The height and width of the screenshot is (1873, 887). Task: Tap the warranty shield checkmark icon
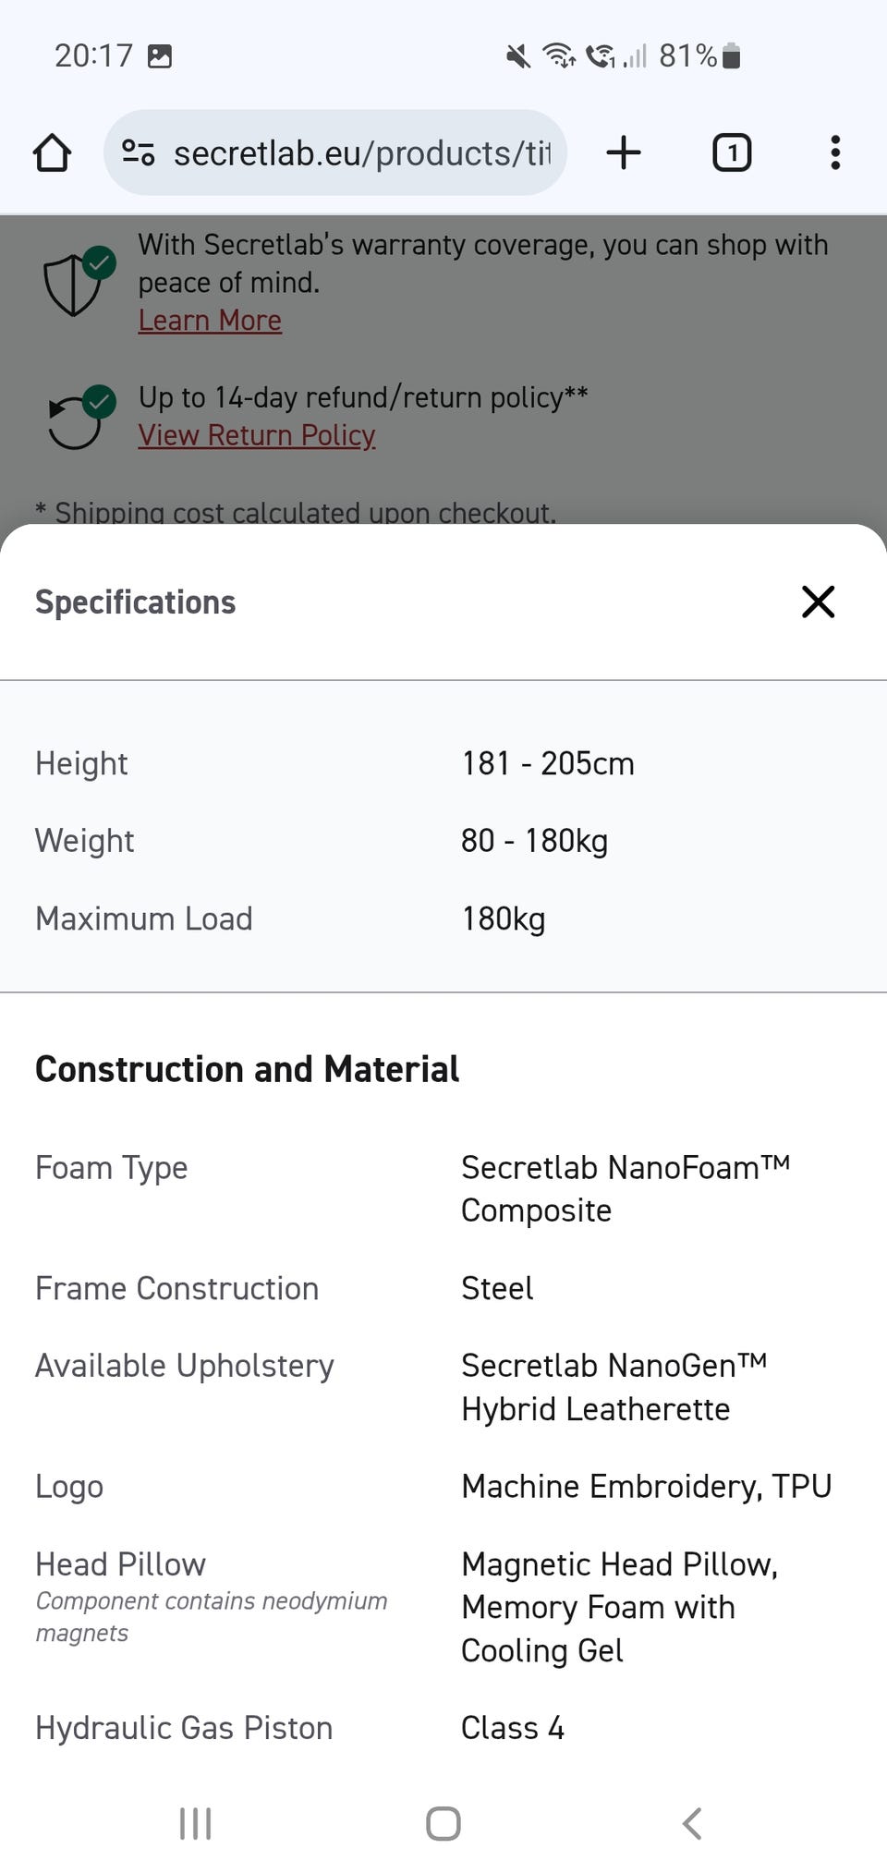pyautogui.click(x=78, y=282)
